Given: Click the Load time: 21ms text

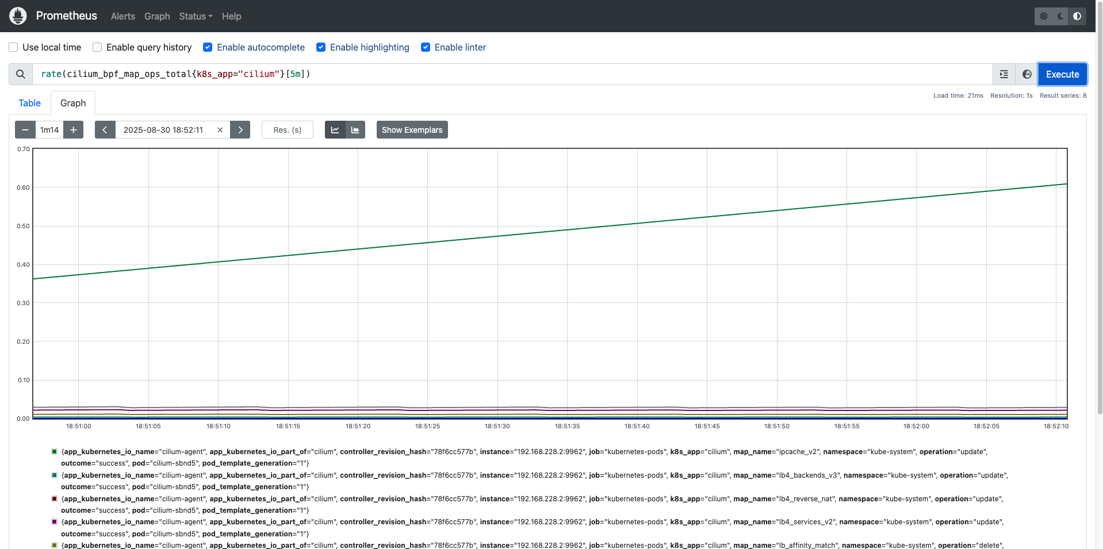Looking at the screenshot, I should coord(958,95).
